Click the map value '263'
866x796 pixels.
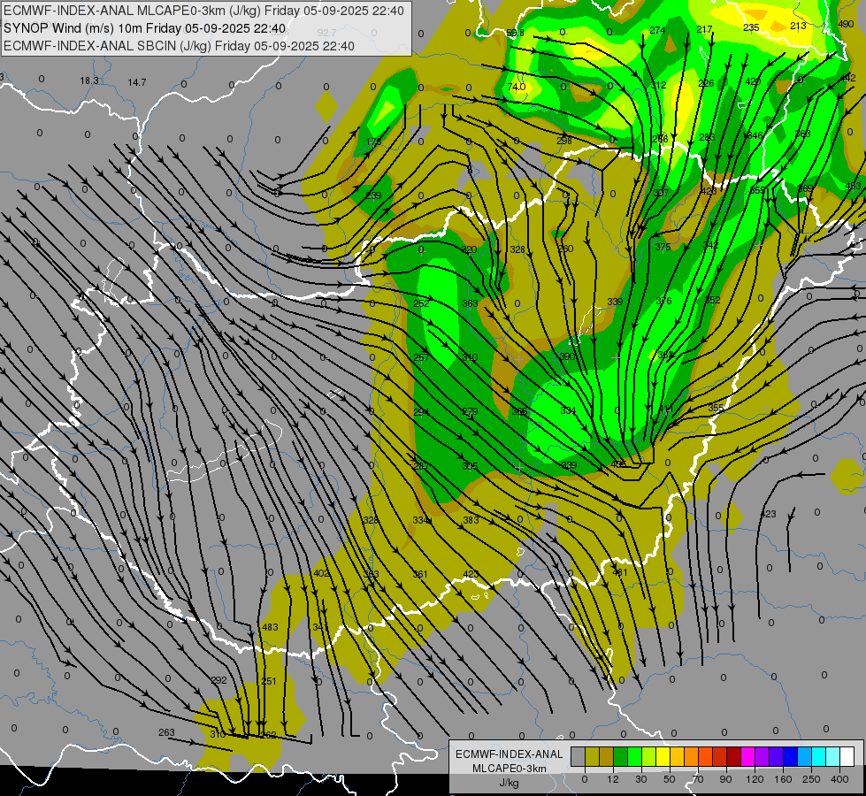click(166, 732)
